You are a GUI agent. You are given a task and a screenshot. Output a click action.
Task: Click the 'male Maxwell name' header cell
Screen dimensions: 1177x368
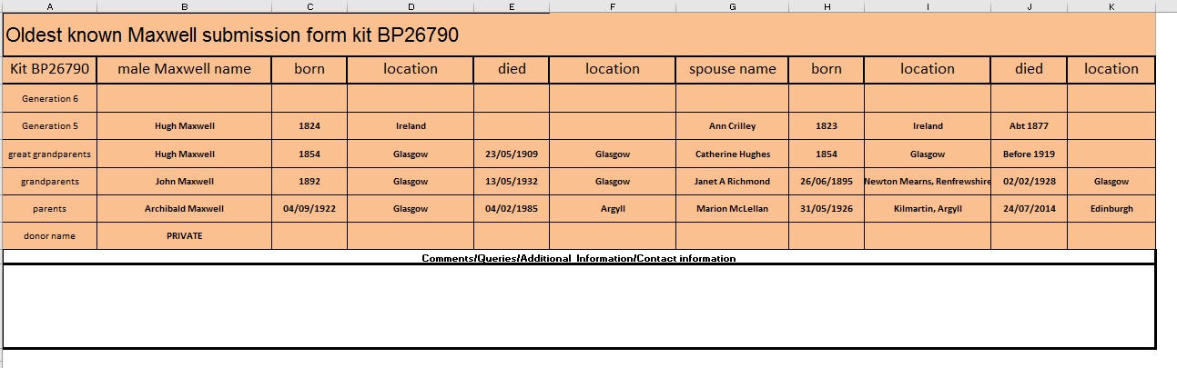coord(184,69)
